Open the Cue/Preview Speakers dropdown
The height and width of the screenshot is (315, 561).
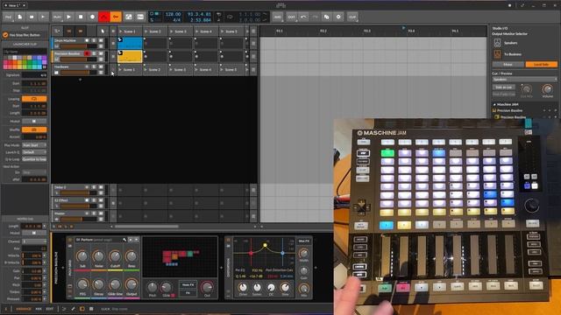pyautogui.click(x=524, y=80)
